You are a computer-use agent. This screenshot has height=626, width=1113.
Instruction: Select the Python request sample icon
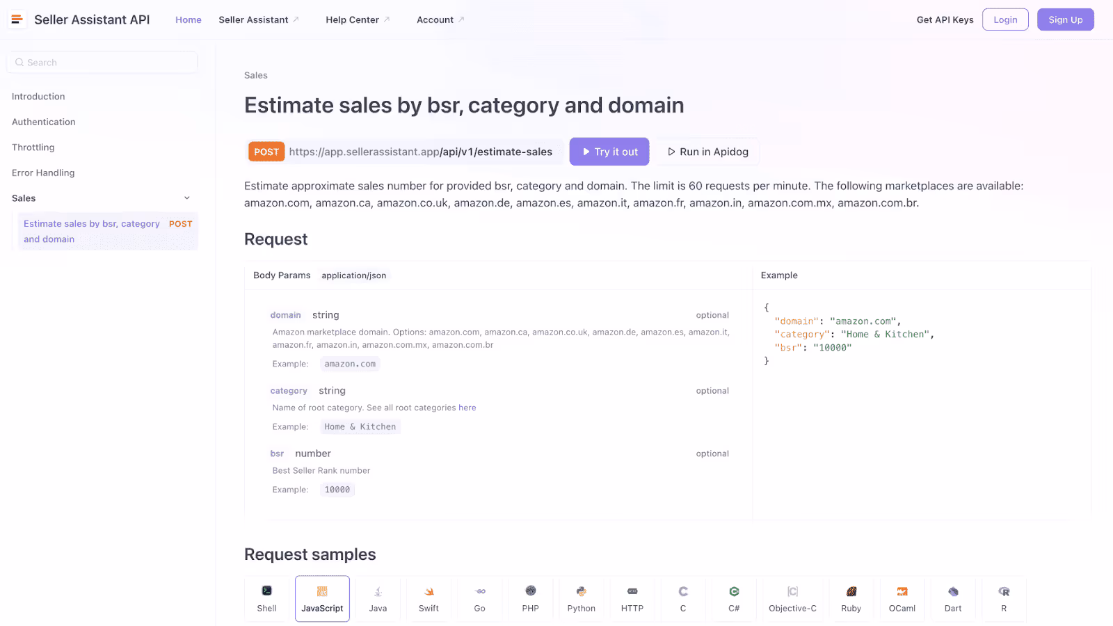(582, 591)
